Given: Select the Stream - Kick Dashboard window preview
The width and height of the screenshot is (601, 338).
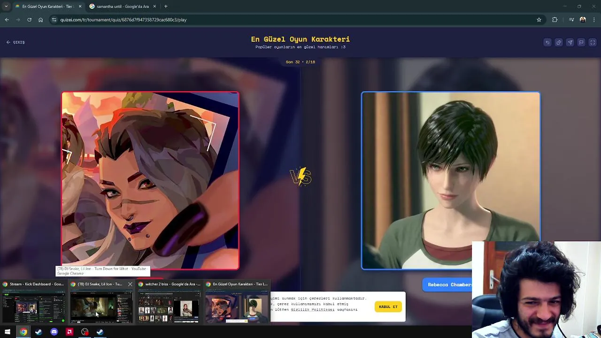Looking at the screenshot, I should click(x=34, y=302).
